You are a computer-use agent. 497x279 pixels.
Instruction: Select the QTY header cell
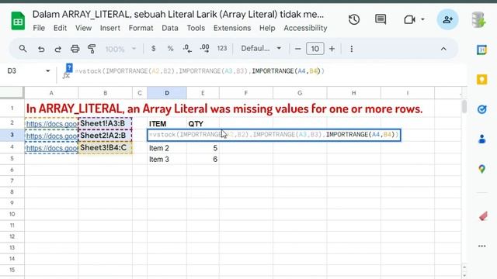pyautogui.click(x=203, y=123)
